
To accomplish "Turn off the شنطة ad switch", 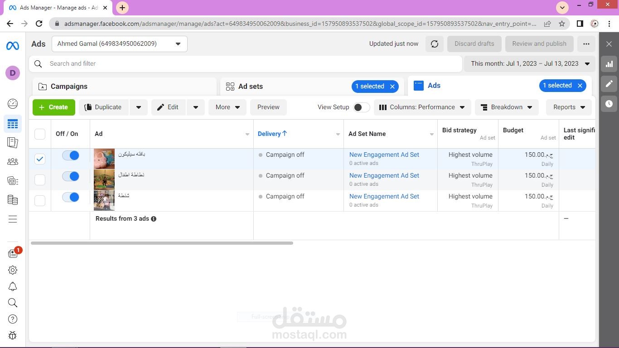I will pyautogui.click(x=71, y=197).
